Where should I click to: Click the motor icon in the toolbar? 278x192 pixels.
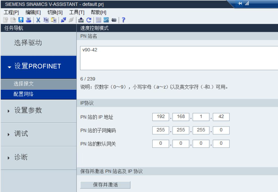[x=114, y=20]
